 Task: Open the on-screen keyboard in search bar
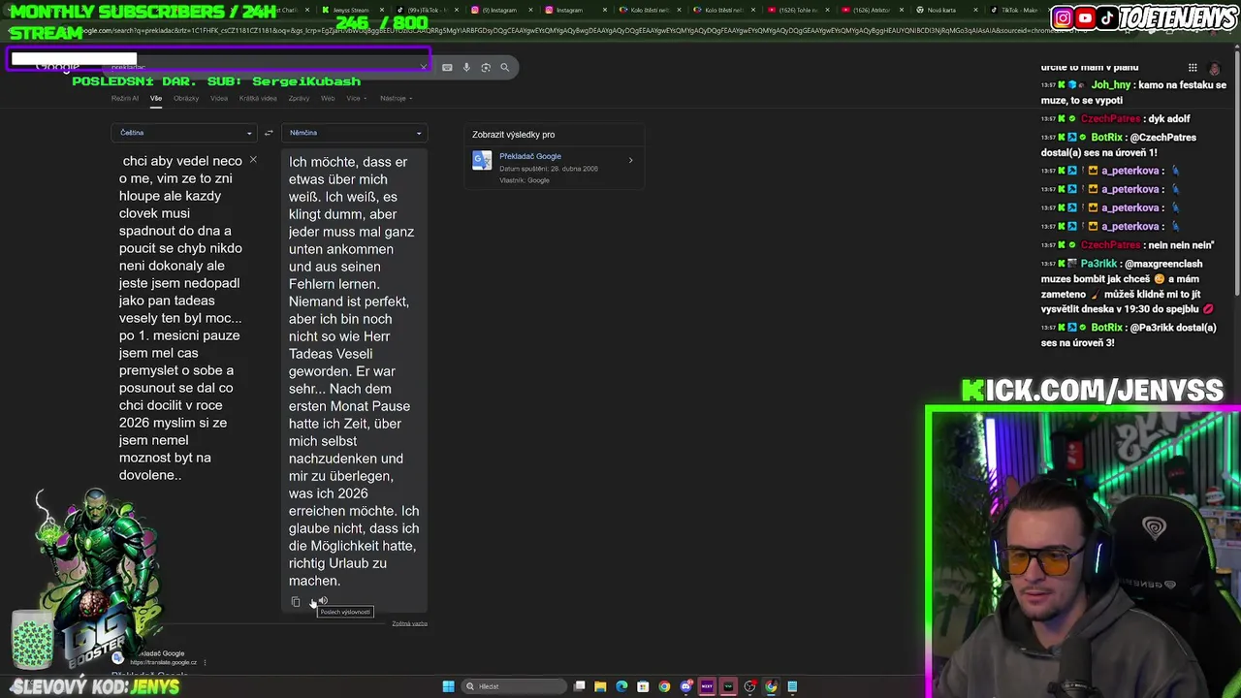point(447,67)
